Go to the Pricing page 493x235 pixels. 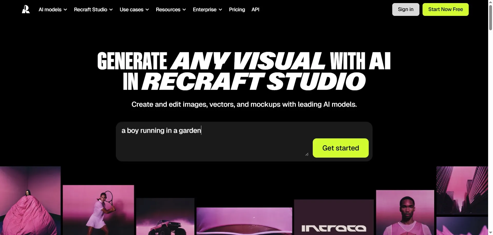click(x=237, y=9)
